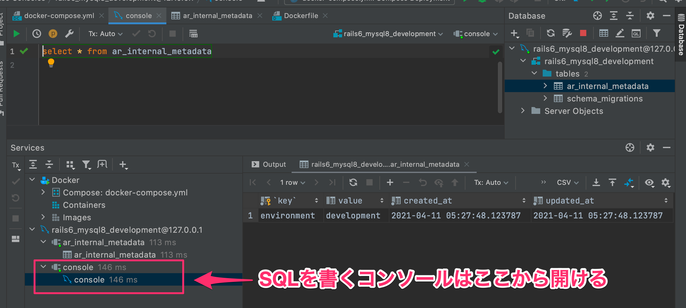Viewport: 686px width, 308px height.
Task: Click the red Disconnect button in Database panel
Action: 583,33
